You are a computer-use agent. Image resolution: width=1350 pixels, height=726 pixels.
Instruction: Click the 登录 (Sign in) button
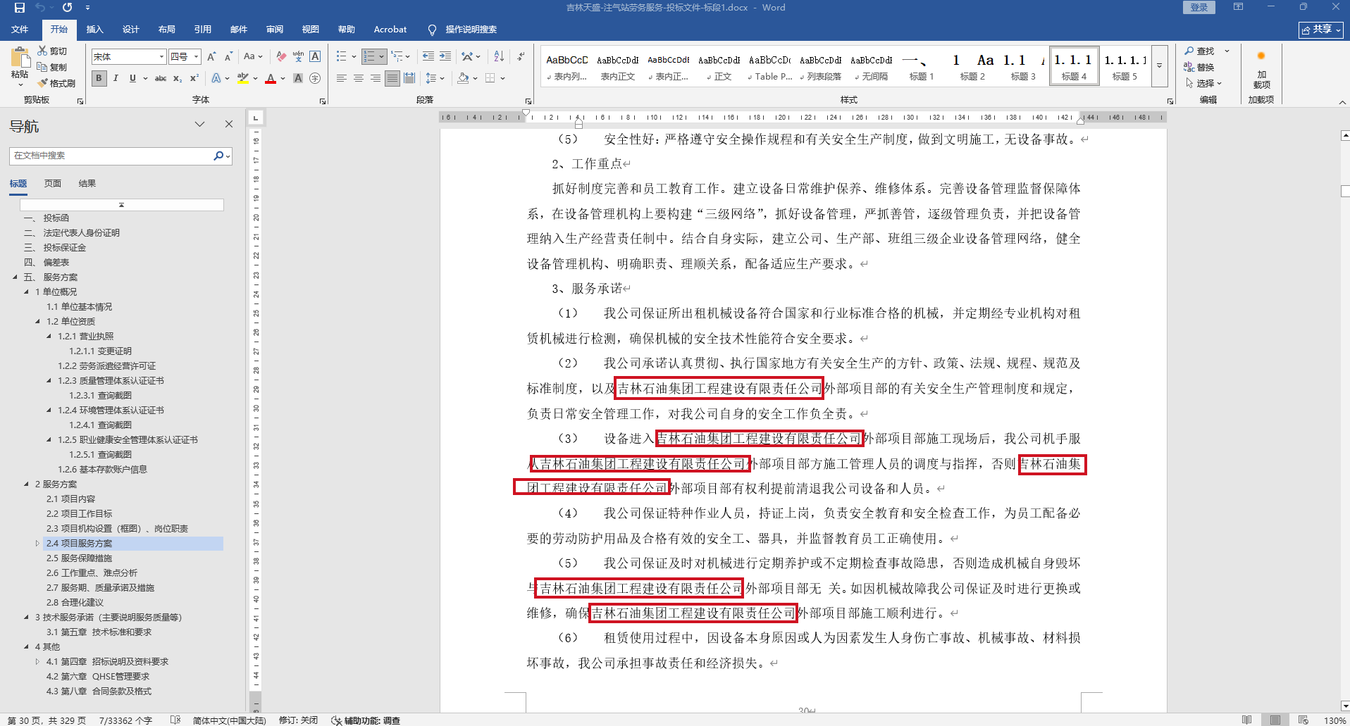(1199, 8)
